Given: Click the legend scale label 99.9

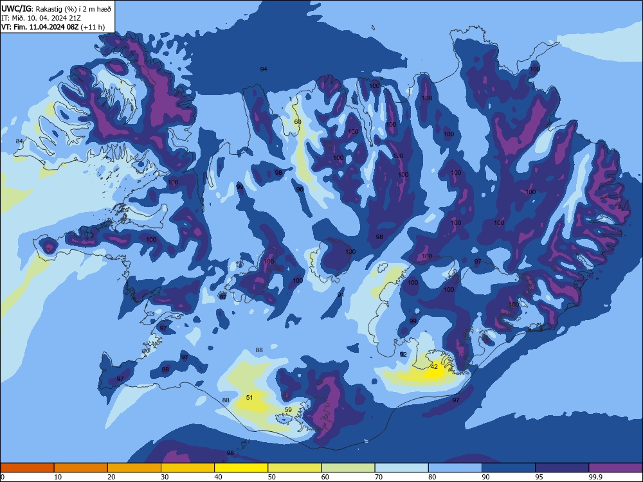Looking at the screenshot, I should (595, 477).
